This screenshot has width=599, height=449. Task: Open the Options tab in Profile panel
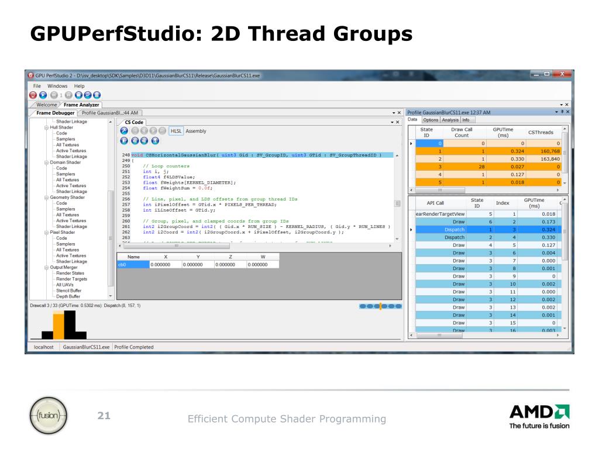431,120
